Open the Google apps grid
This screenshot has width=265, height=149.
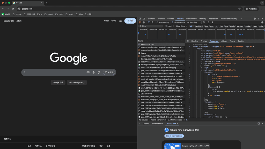tap(120, 21)
